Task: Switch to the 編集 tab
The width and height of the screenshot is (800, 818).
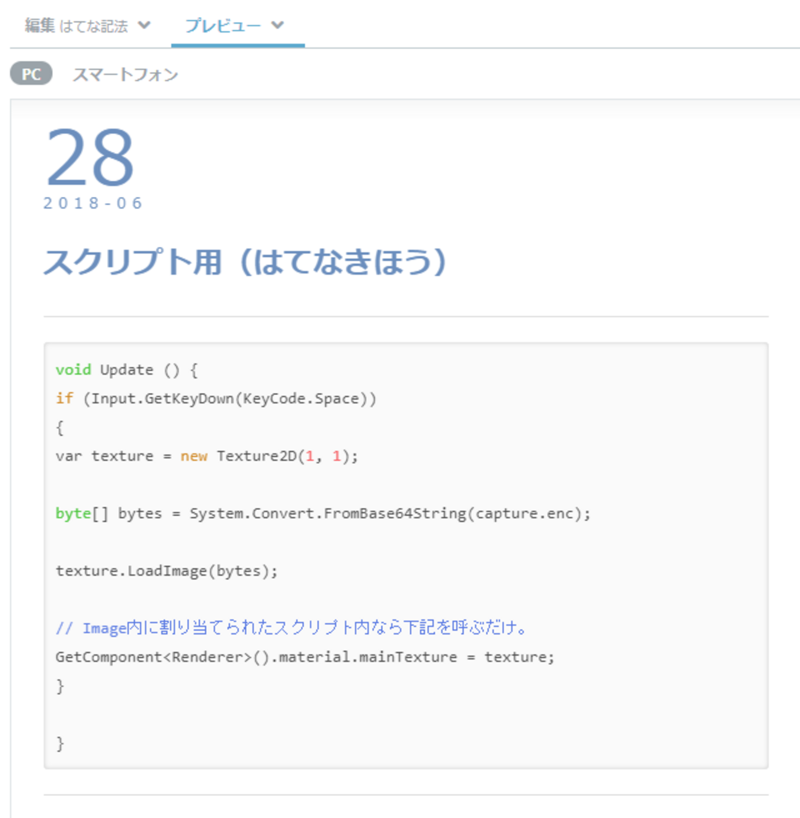Action: (x=40, y=25)
